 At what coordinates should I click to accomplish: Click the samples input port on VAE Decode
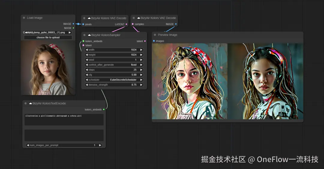[133, 24]
